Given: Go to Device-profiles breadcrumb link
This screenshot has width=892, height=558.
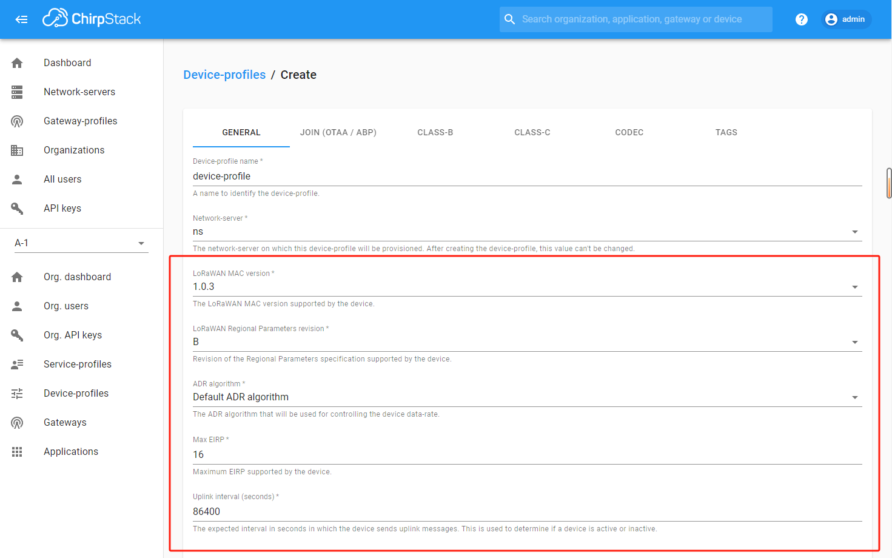Looking at the screenshot, I should (224, 75).
